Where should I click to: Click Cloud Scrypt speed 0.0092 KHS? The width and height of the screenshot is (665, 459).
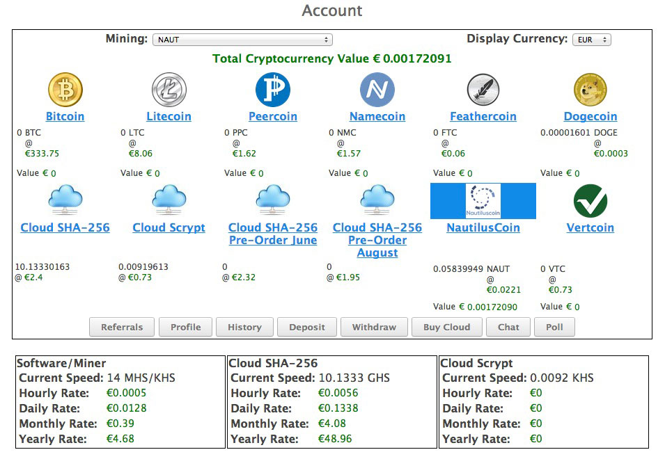562,378
